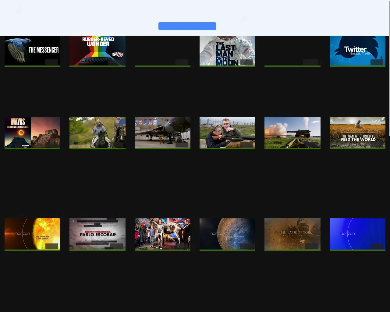Open Horizon Jupiter Revealed thumbnail
Image resolution: width=390 pixels, height=312 pixels.
(227, 234)
